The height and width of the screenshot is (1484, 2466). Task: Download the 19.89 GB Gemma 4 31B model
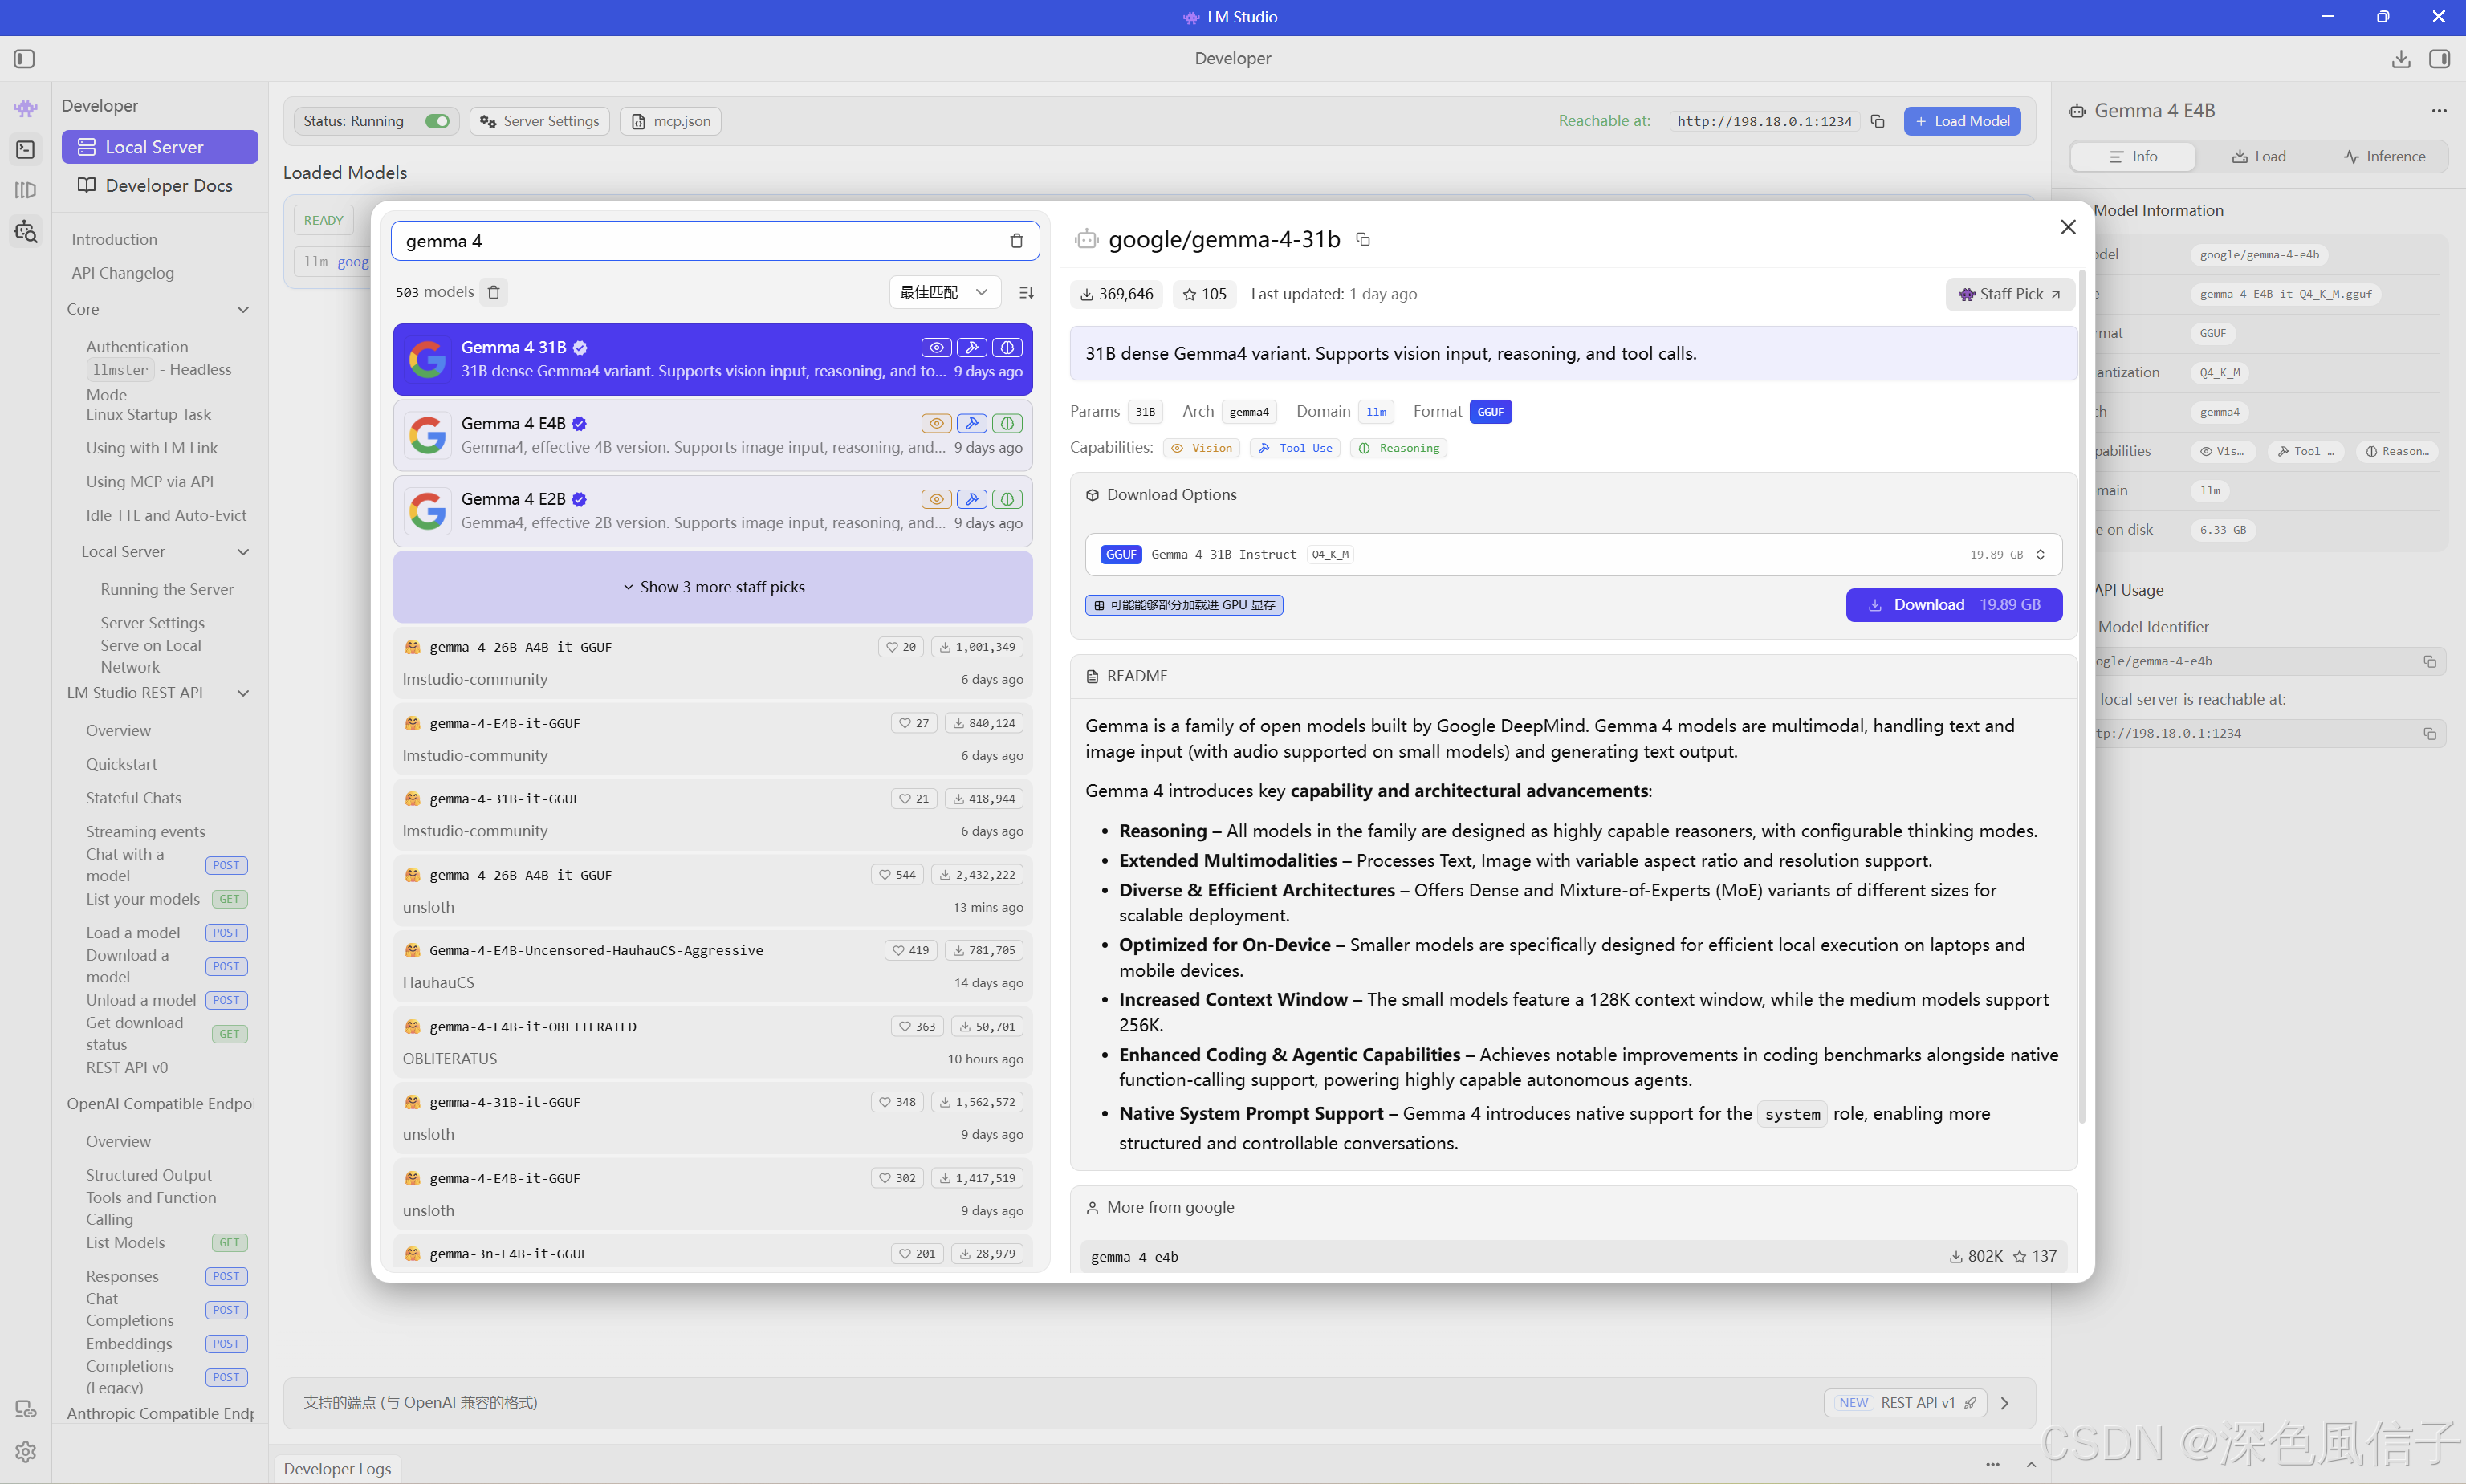1954,605
